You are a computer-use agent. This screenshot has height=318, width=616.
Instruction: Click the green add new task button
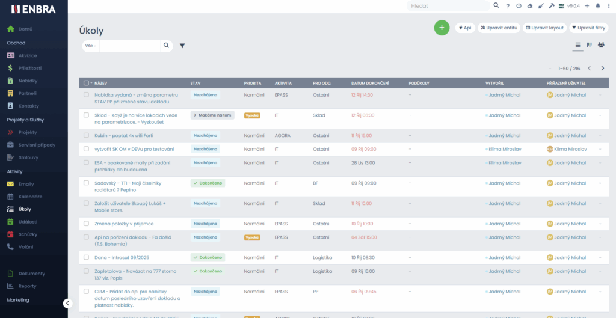coord(442,28)
